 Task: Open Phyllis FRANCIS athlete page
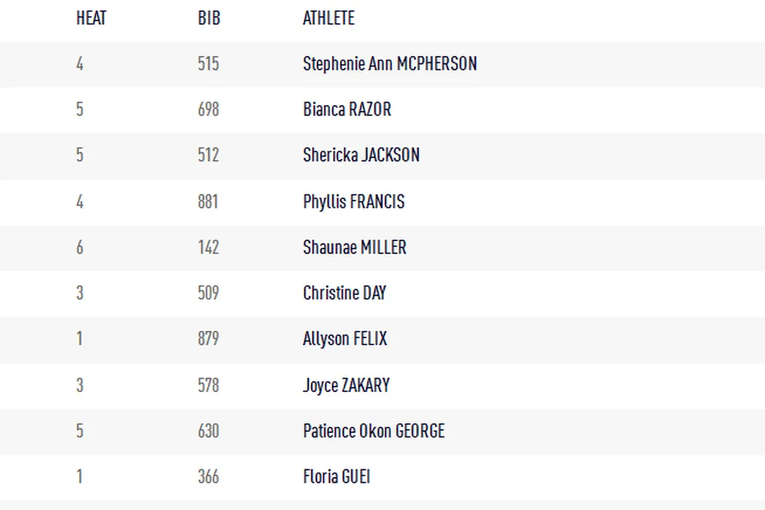tap(353, 202)
